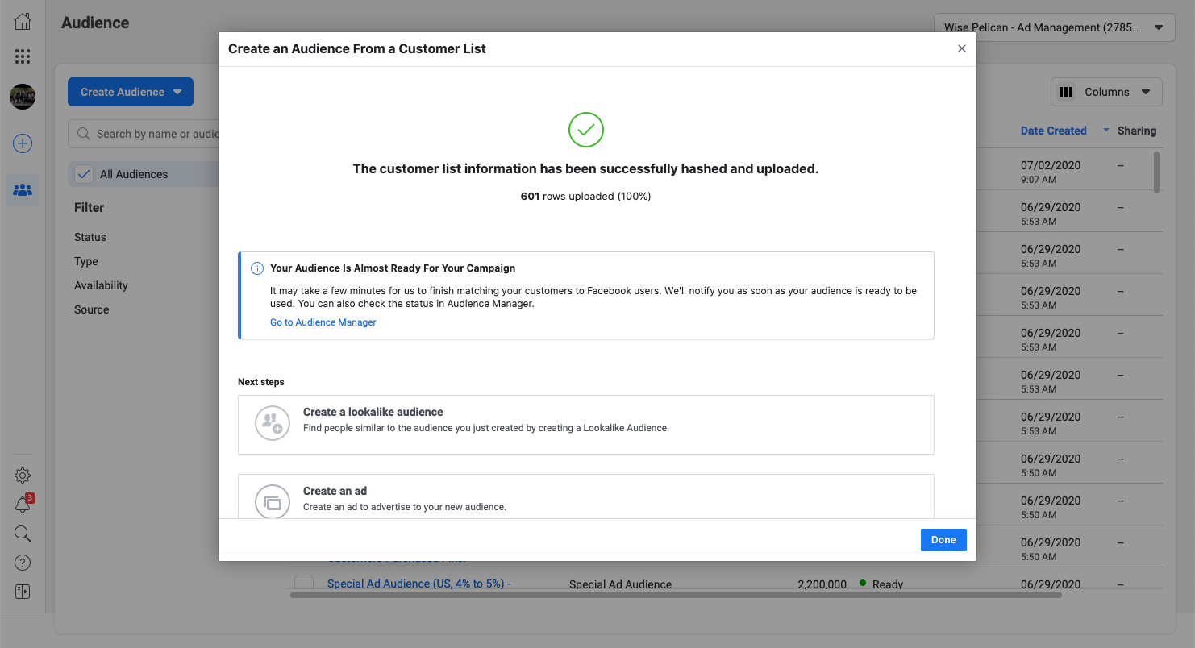Open the all tools grid menu
Image resolution: width=1195 pixels, height=648 pixels.
[x=23, y=56]
